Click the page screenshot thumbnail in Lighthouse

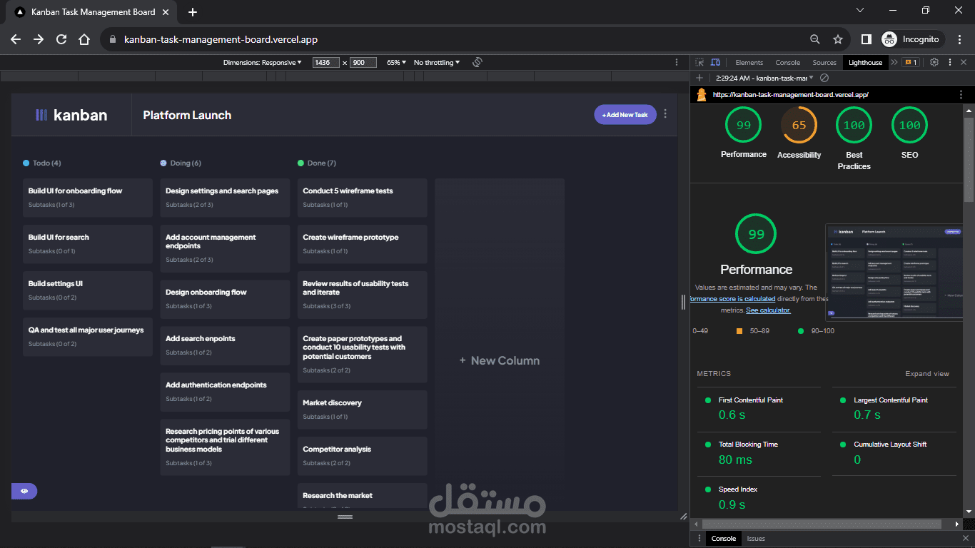(895, 272)
